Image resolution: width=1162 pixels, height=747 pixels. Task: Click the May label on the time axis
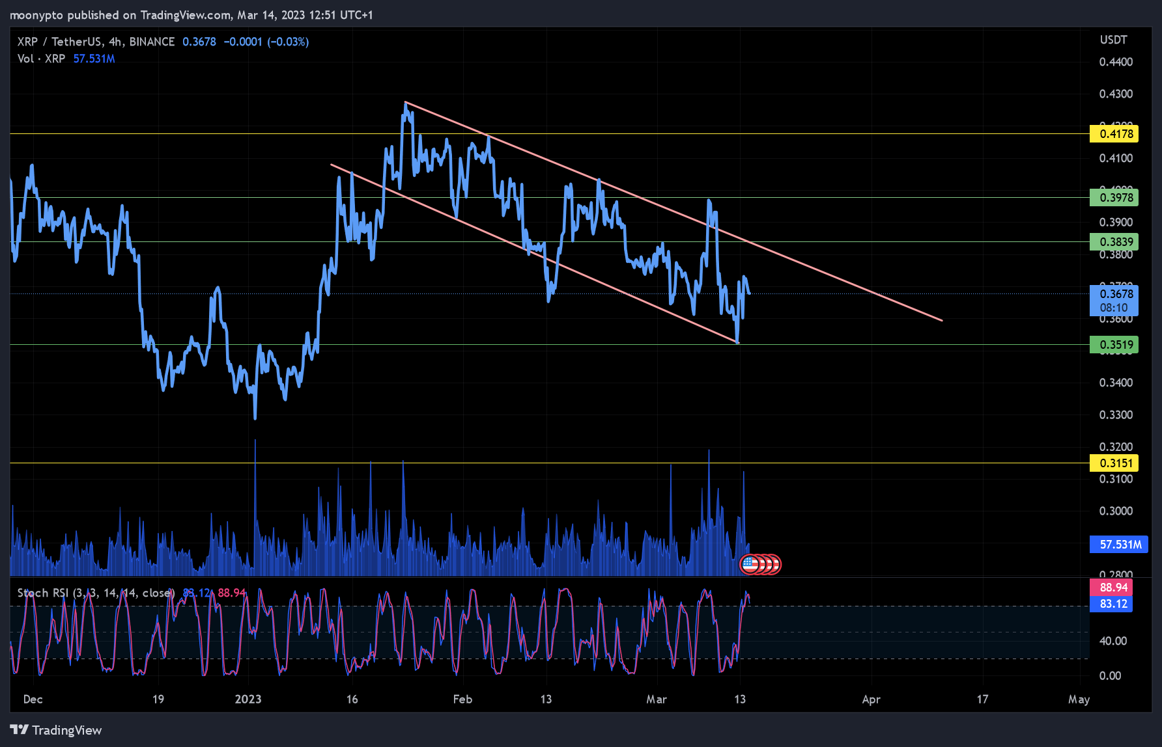[1079, 699]
